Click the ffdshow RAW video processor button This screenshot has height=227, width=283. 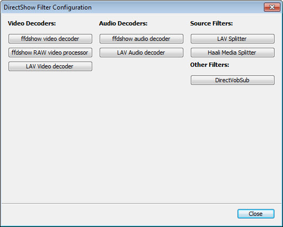pyautogui.click(x=50, y=53)
